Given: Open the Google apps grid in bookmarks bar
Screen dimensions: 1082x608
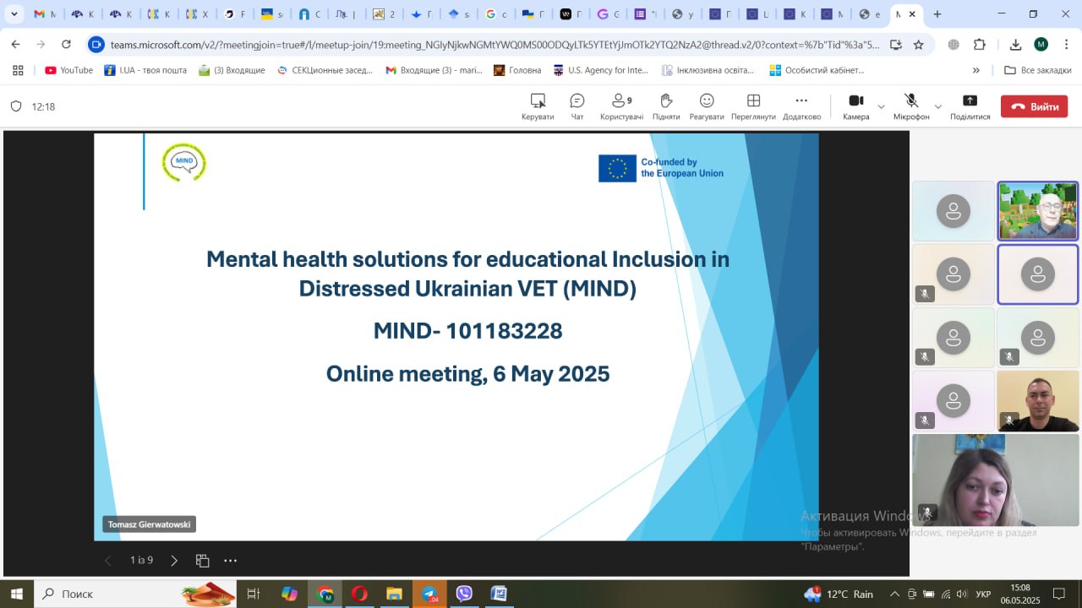Looking at the screenshot, I should pyautogui.click(x=18, y=70).
